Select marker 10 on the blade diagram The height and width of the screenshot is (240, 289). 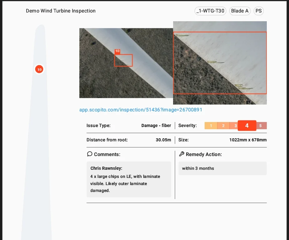click(x=39, y=69)
